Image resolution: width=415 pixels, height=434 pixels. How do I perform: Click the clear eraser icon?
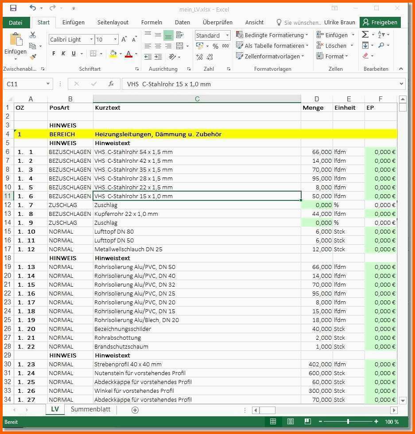365,56
